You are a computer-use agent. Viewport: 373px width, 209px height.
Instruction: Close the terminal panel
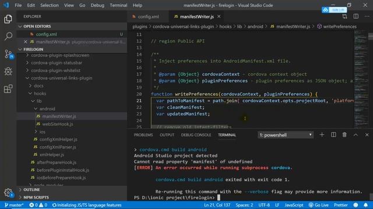coord(367,135)
